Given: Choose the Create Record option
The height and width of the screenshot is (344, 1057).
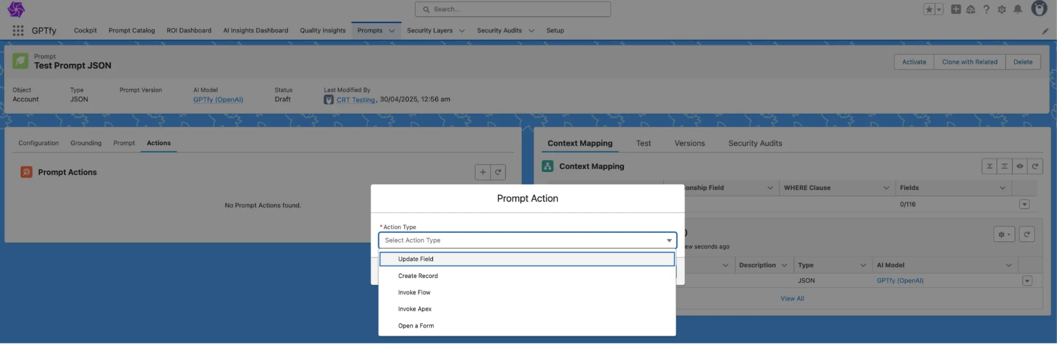Looking at the screenshot, I should point(418,276).
